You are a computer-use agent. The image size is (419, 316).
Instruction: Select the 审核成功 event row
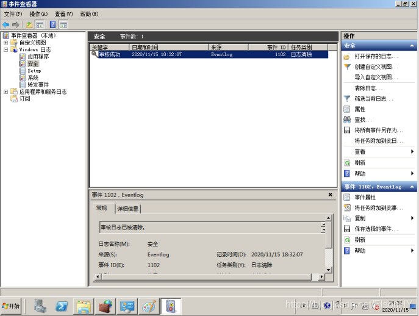209,54
